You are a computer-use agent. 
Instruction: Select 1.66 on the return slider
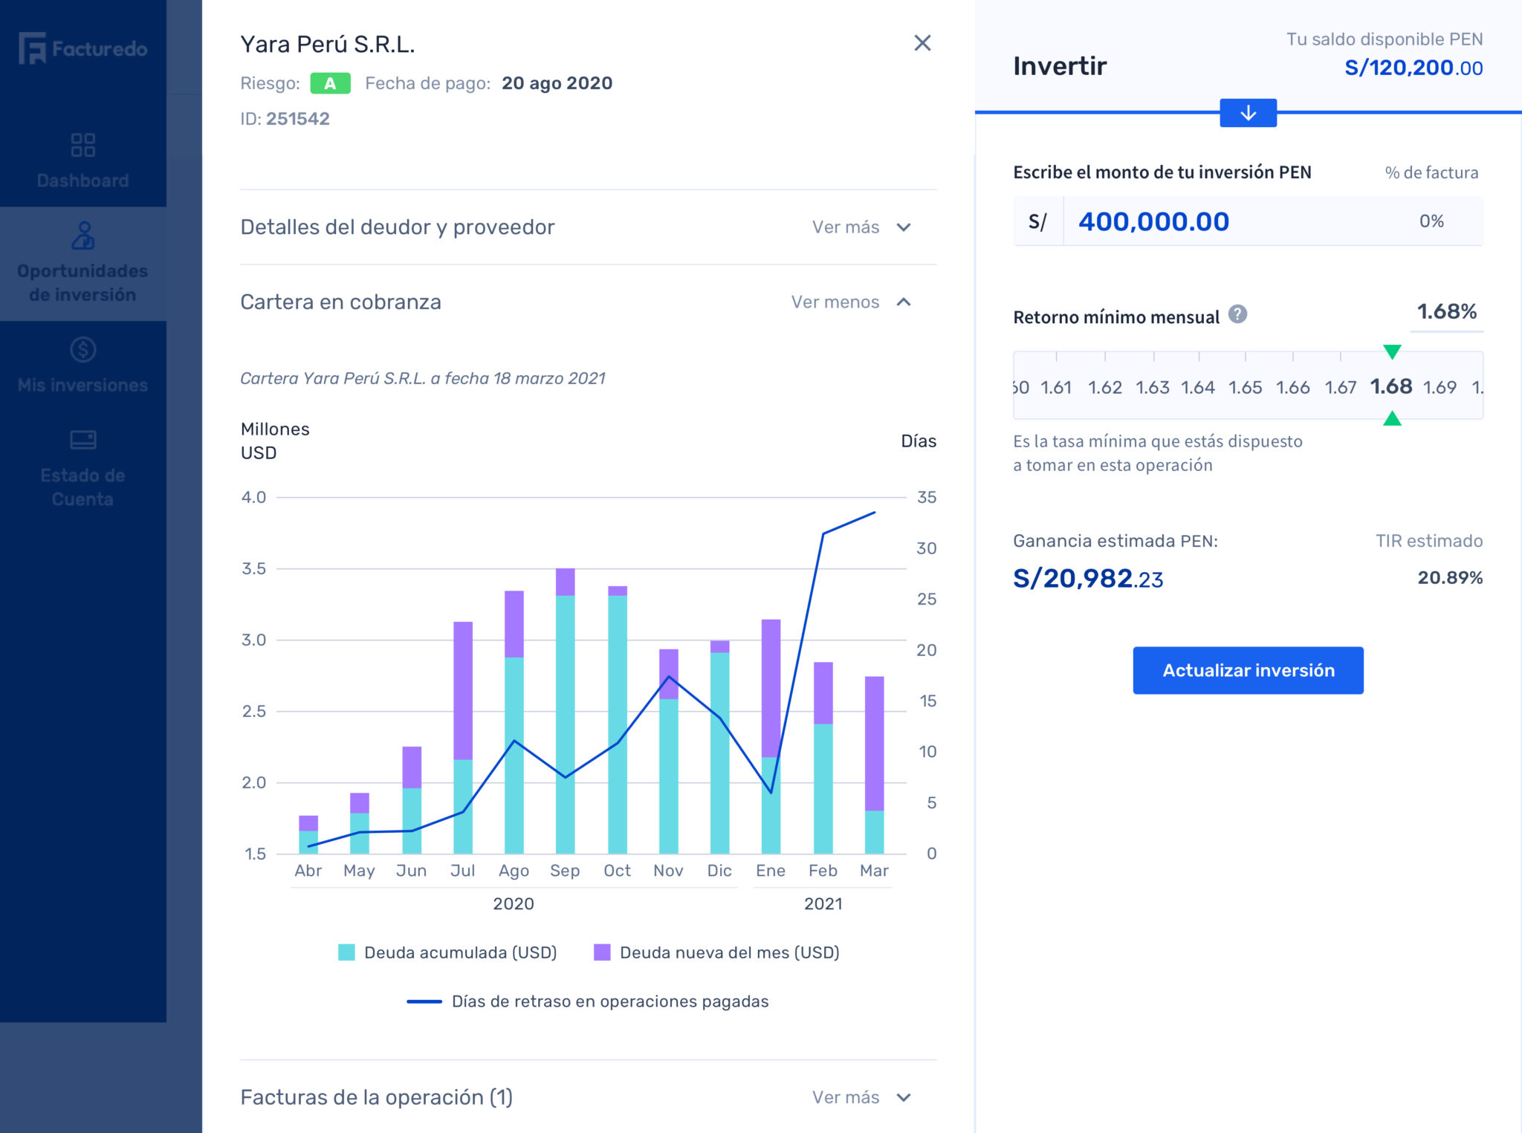(1293, 387)
